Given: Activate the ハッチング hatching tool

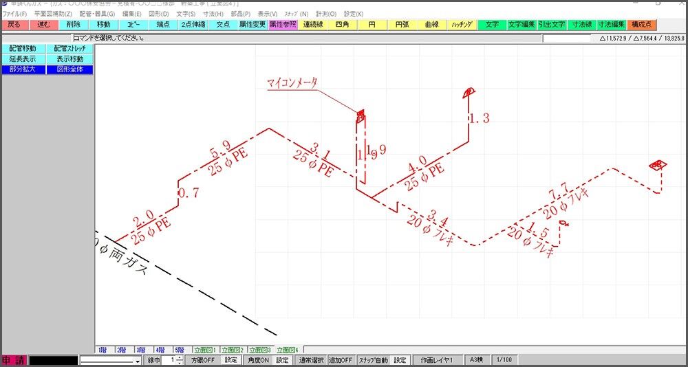Looking at the screenshot, I should coord(462,24).
